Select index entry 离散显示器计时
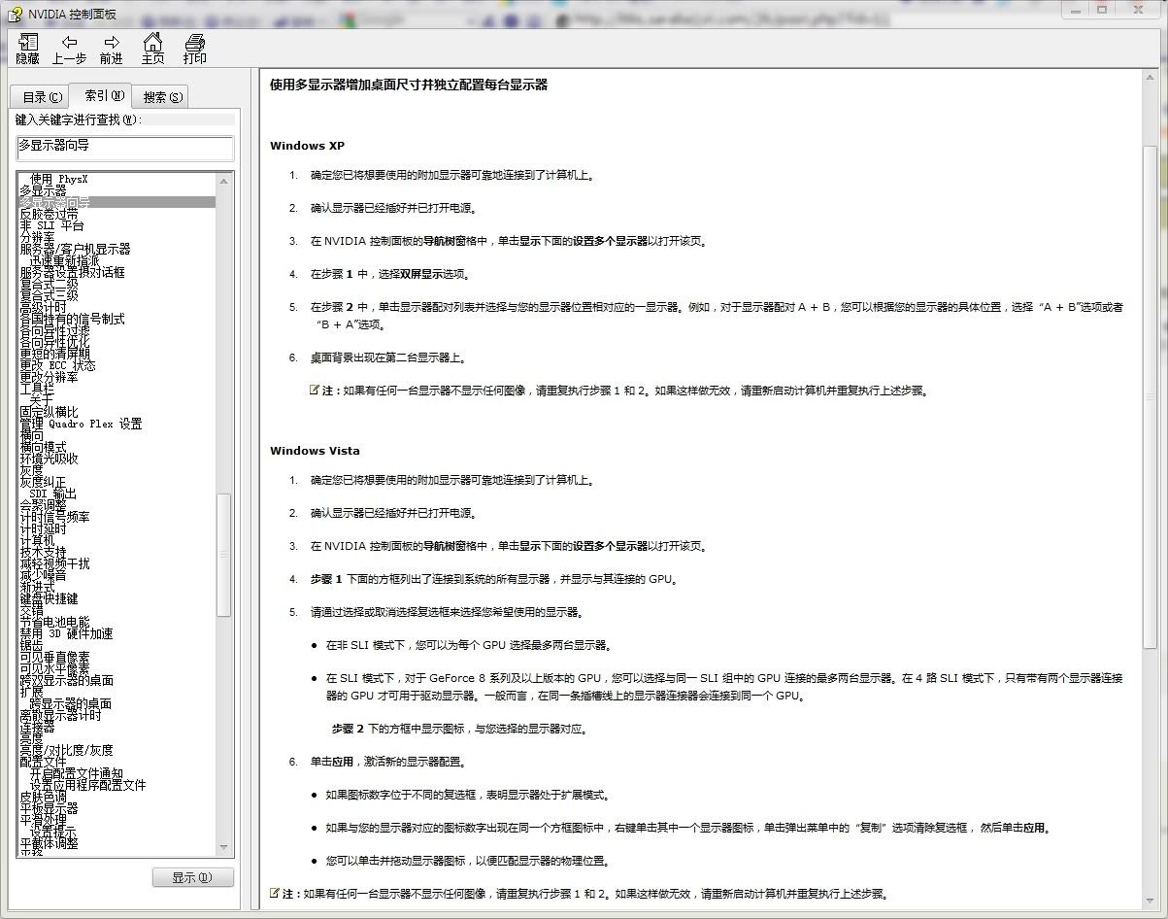The image size is (1168, 919). [x=60, y=716]
